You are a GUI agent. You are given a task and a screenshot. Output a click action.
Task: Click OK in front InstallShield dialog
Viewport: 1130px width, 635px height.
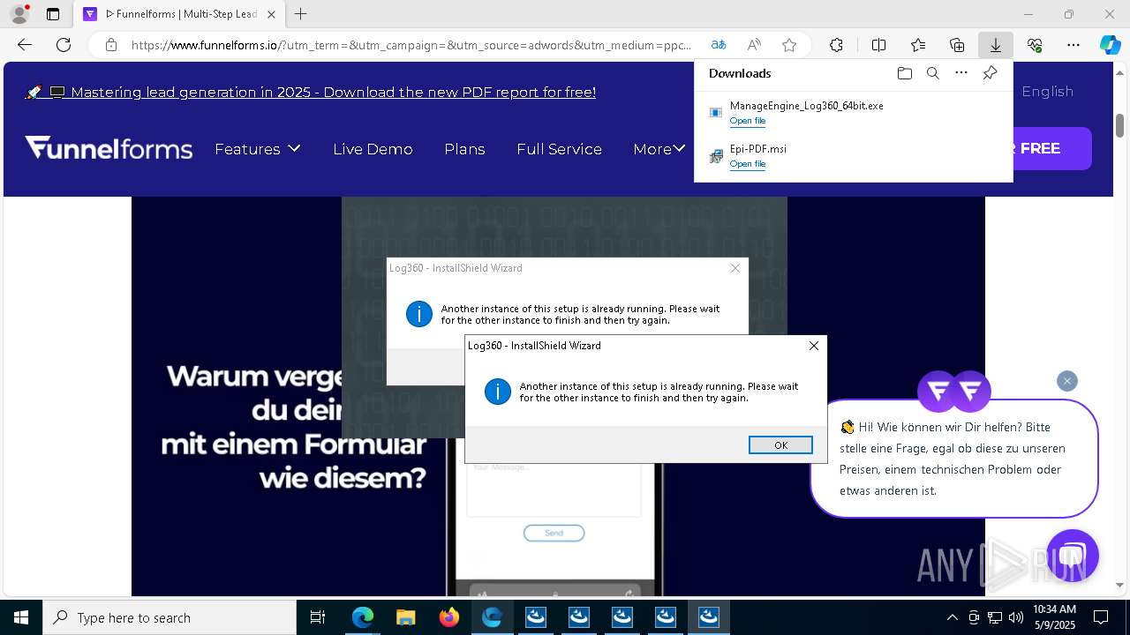point(780,445)
